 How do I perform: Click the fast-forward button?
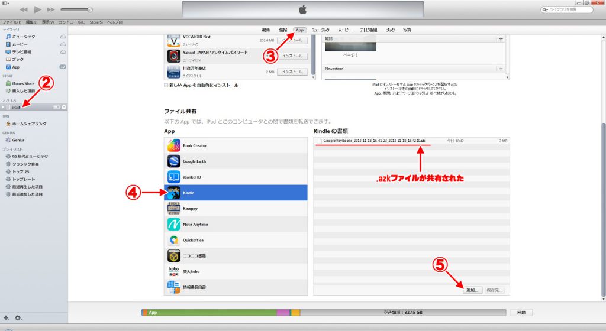pos(51,9)
